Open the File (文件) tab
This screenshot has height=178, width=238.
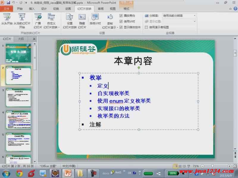point(7,9)
